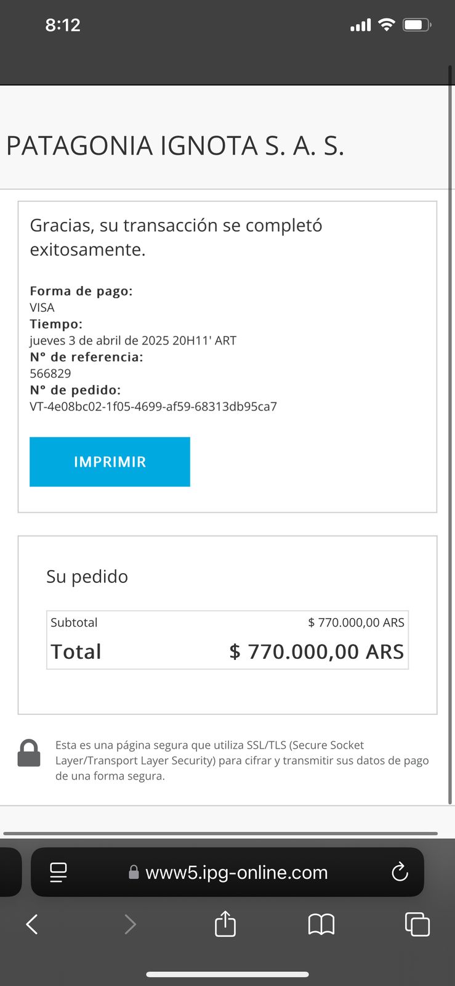Image resolution: width=455 pixels, height=986 pixels.
Task: Tap the 8:12 clock in status bar
Action: (x=63, y=25)
